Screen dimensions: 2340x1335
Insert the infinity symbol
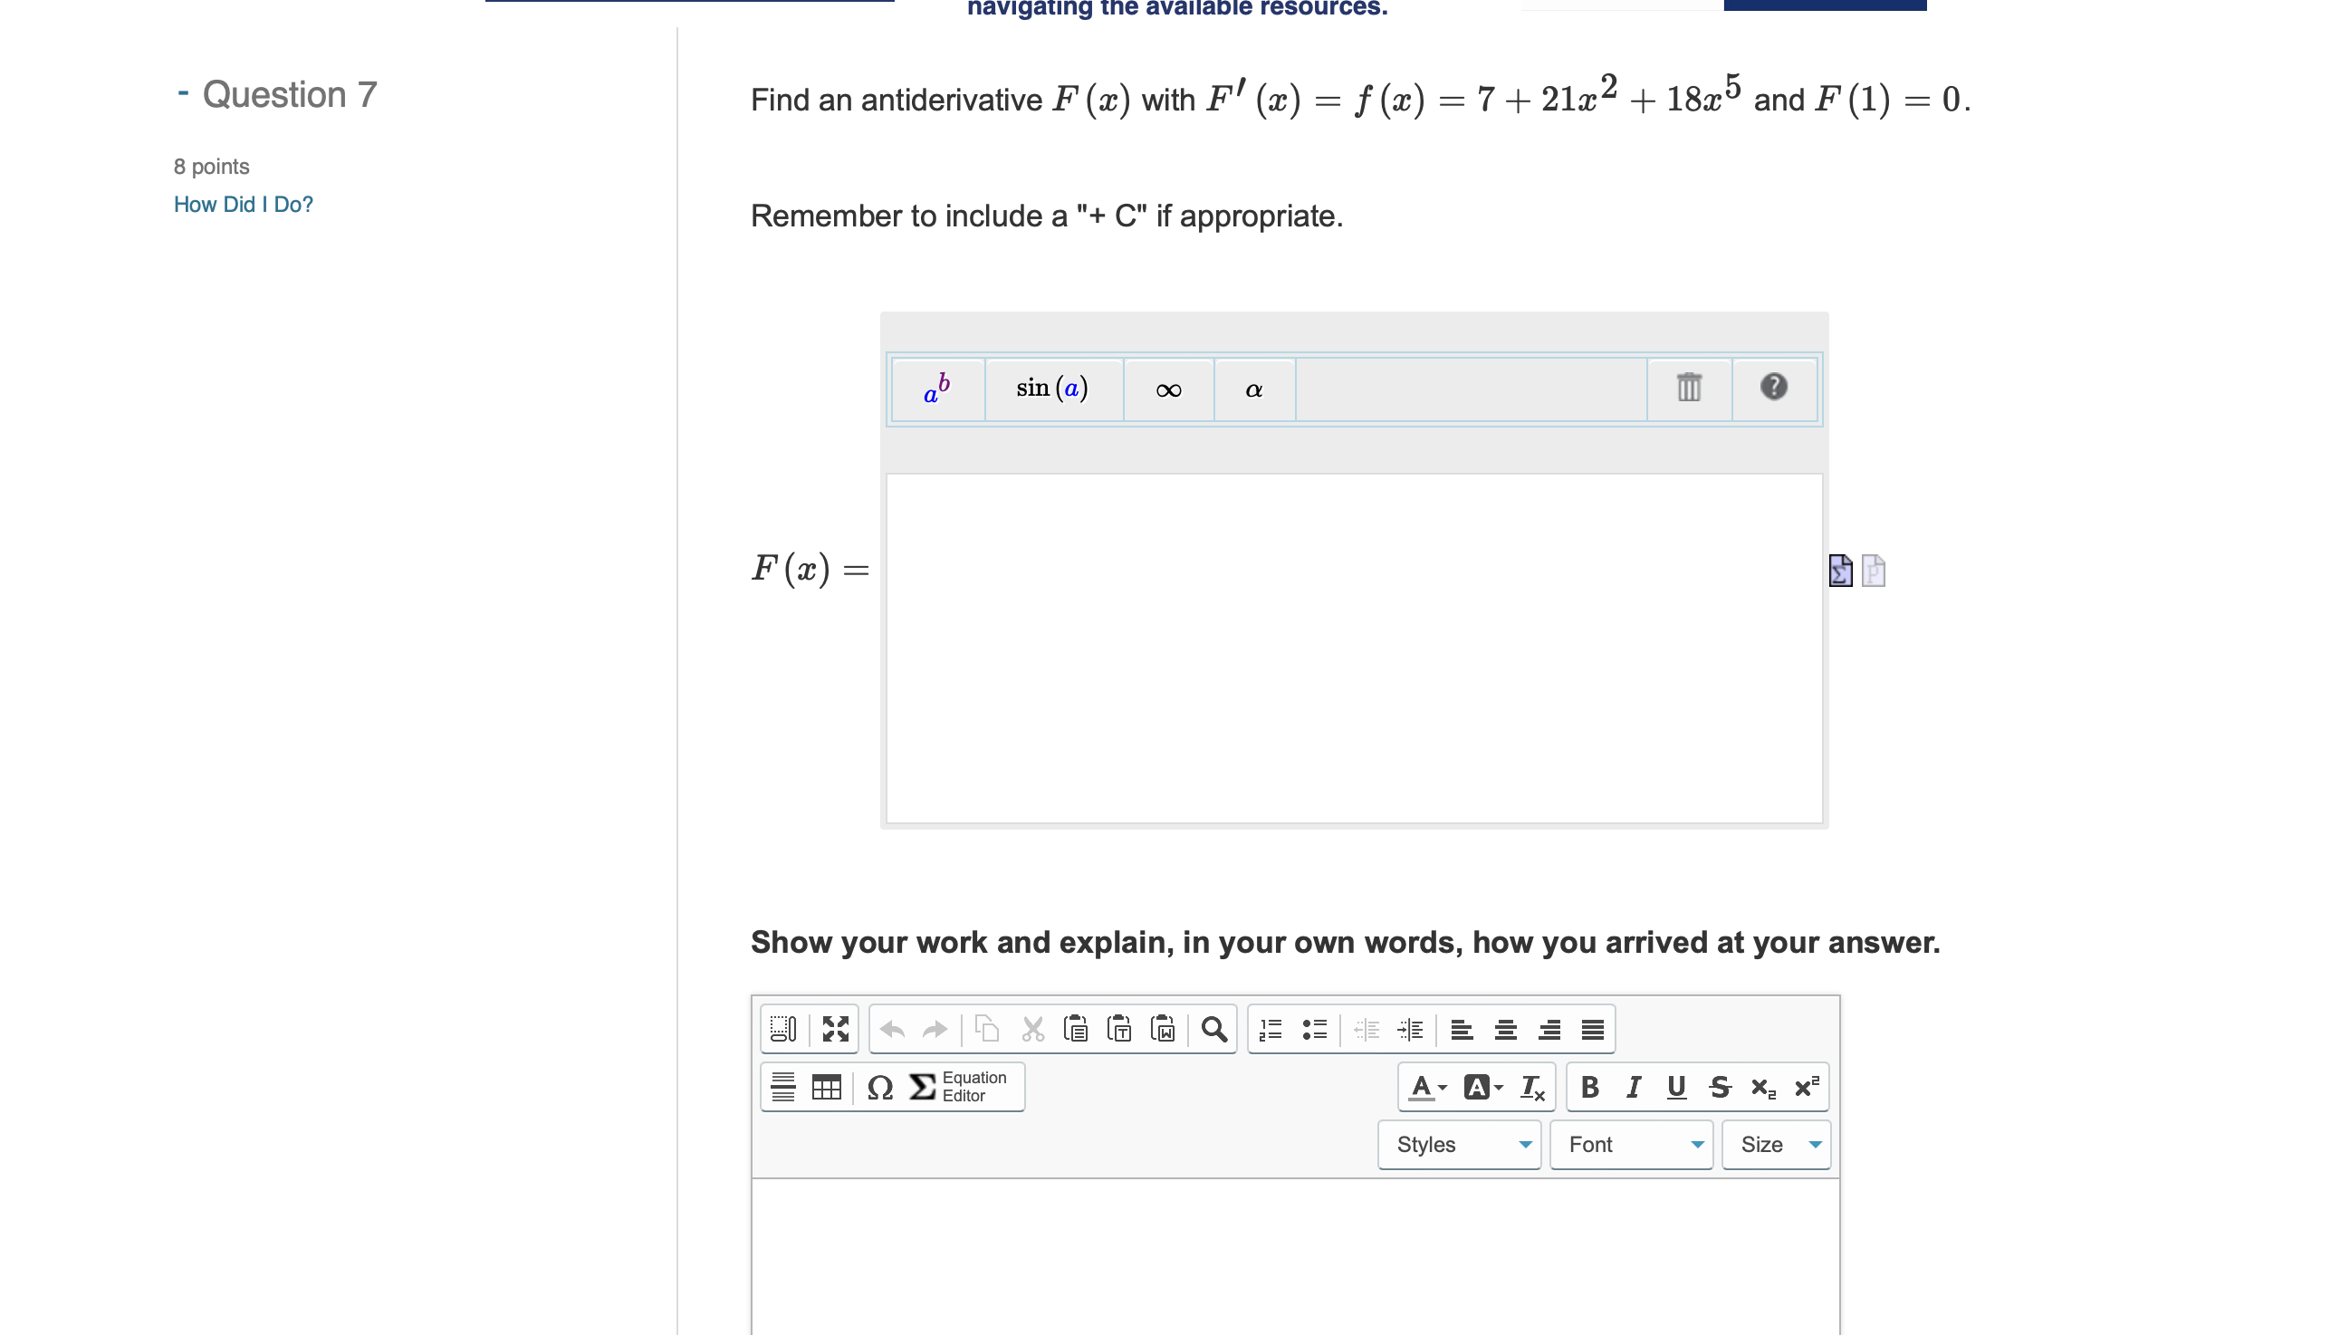tap(1167, 389)
